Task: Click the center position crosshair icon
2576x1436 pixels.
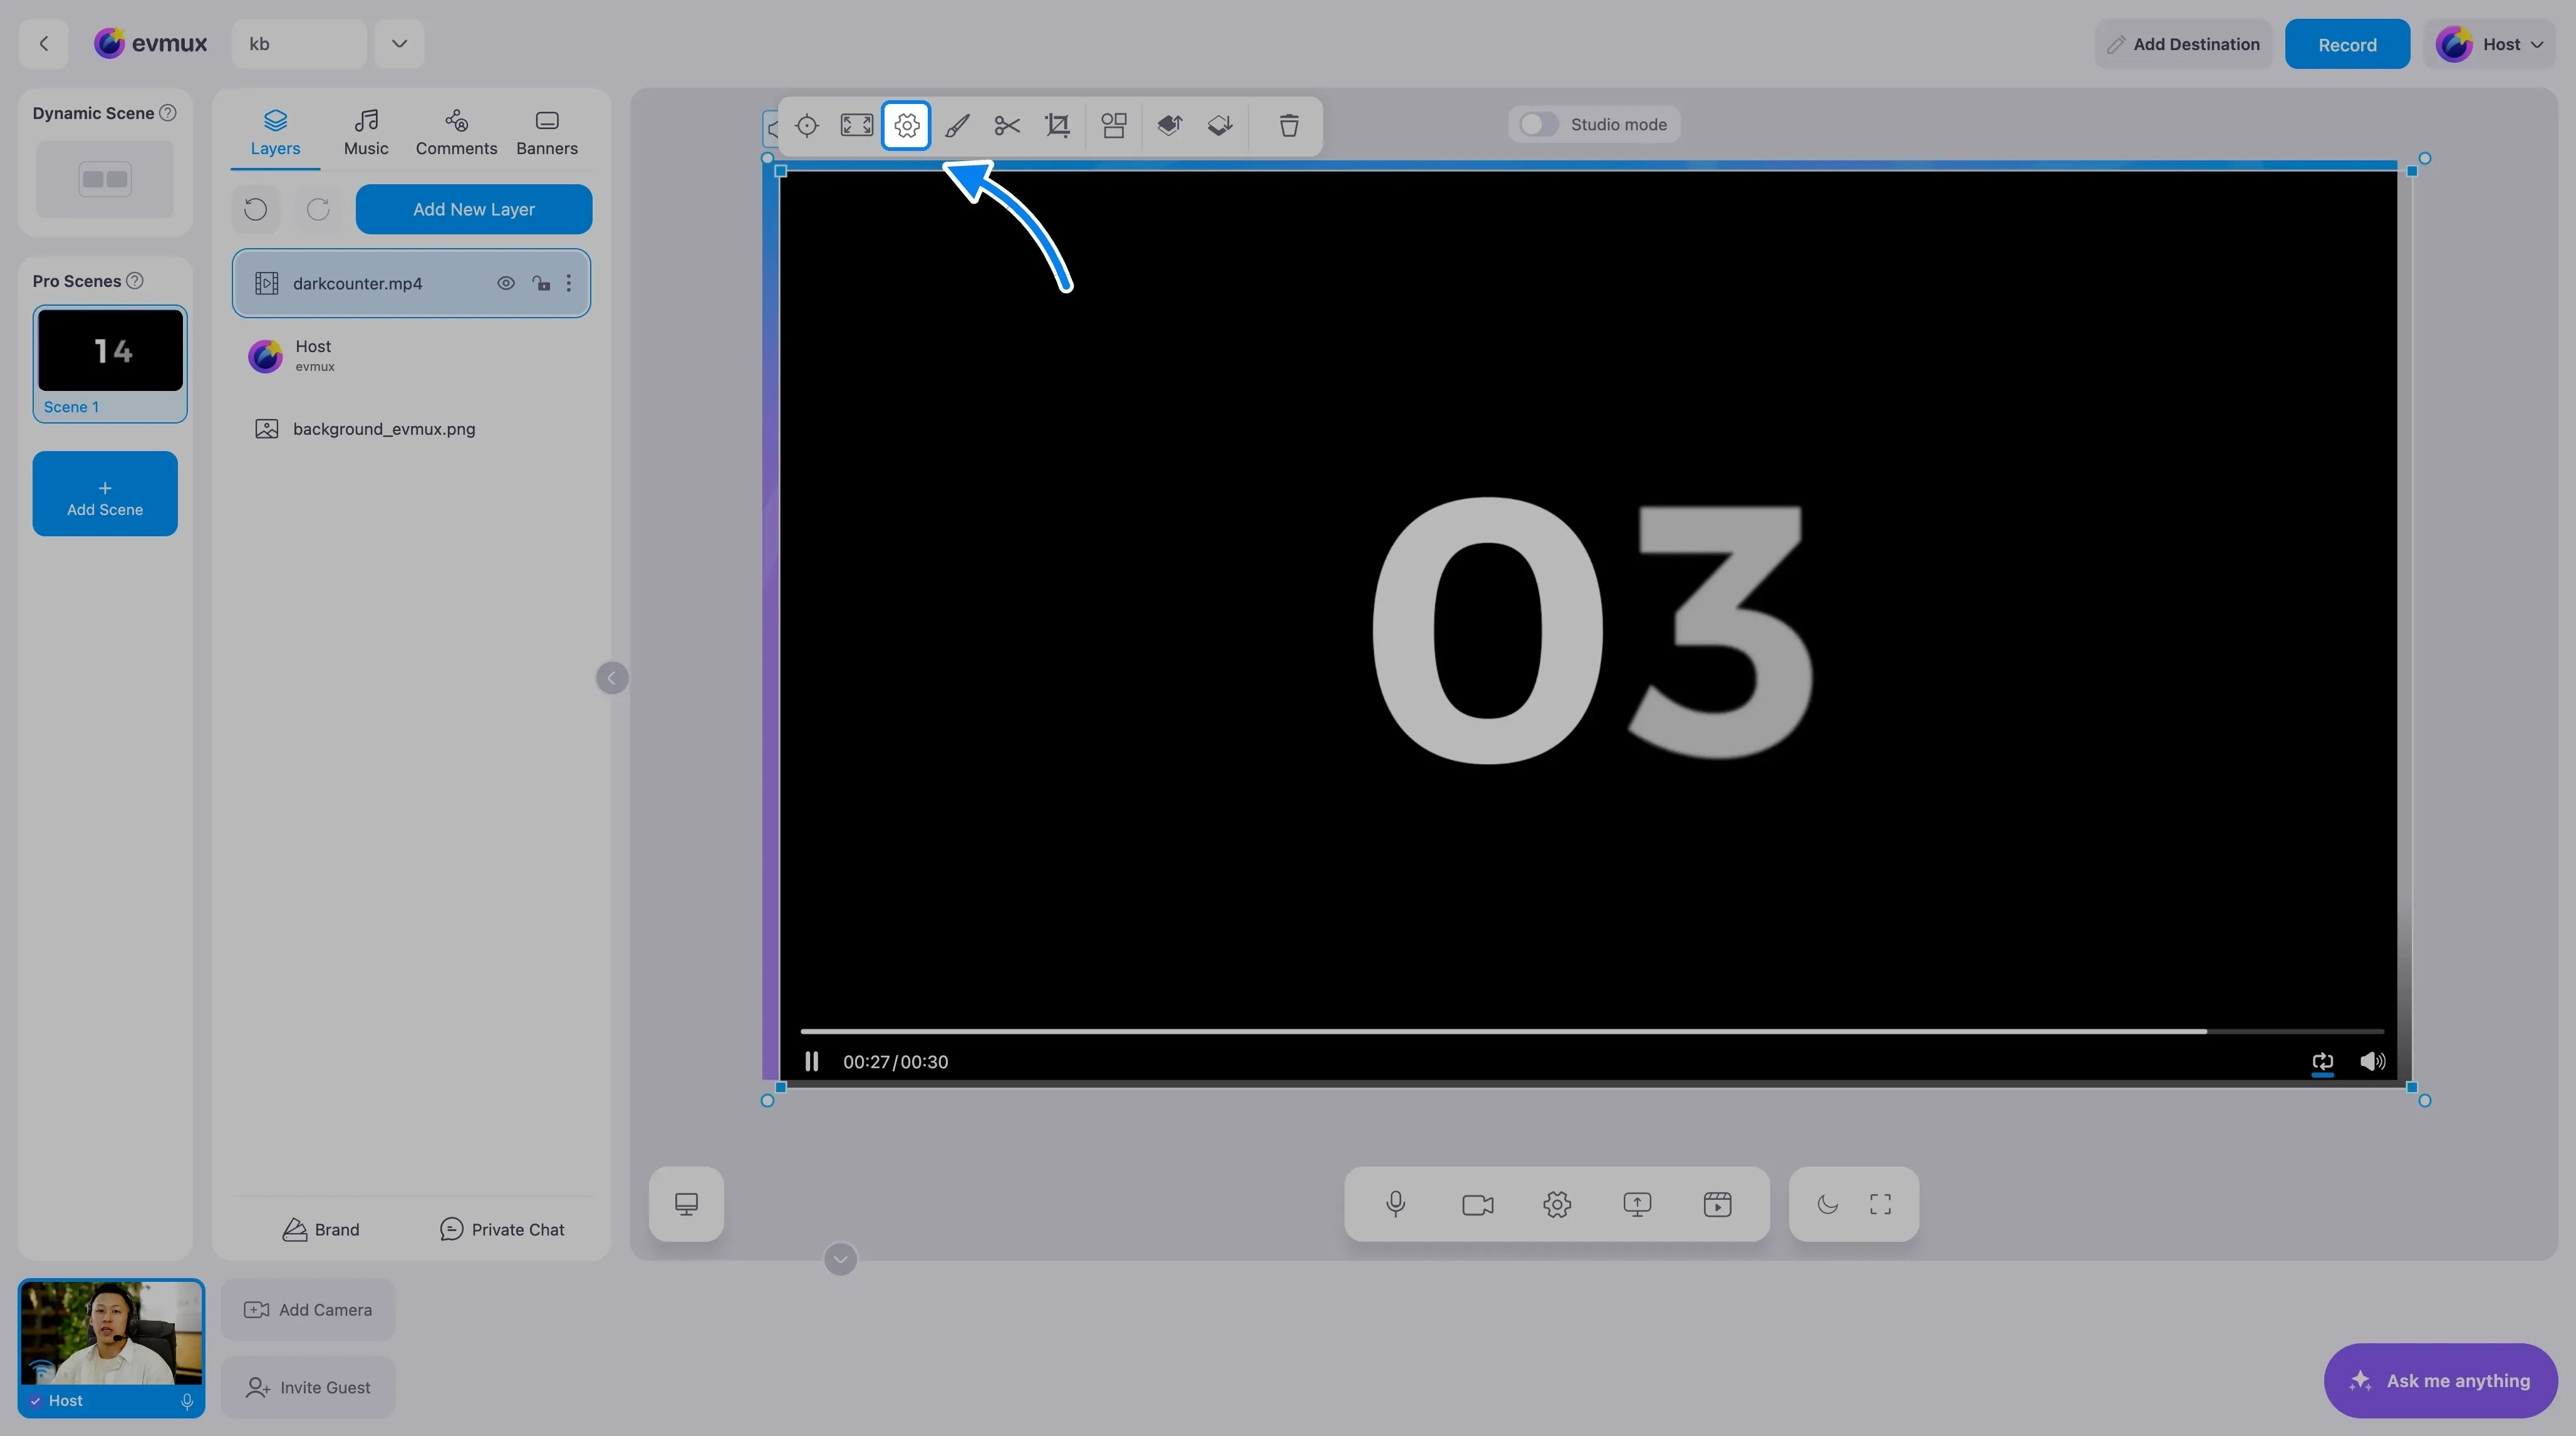Action: pyautogui.click(x=806, y=125)
